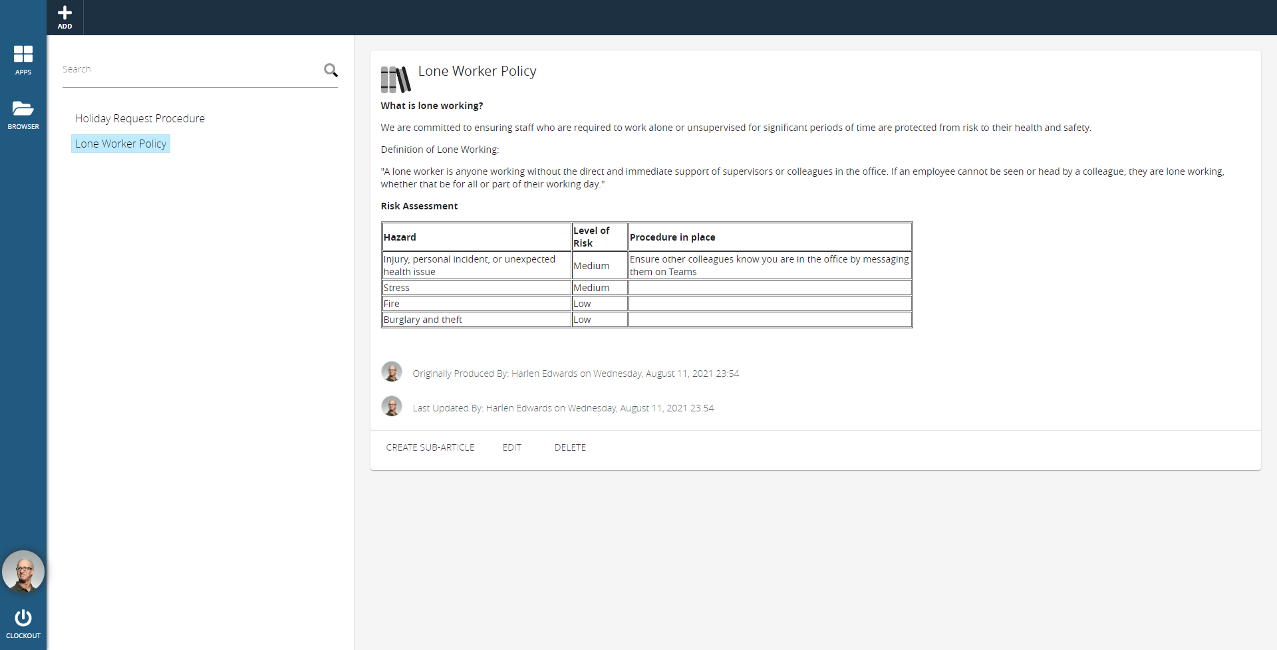Open the user profile picture in sidebar
1277x650 pixels.
23,572
